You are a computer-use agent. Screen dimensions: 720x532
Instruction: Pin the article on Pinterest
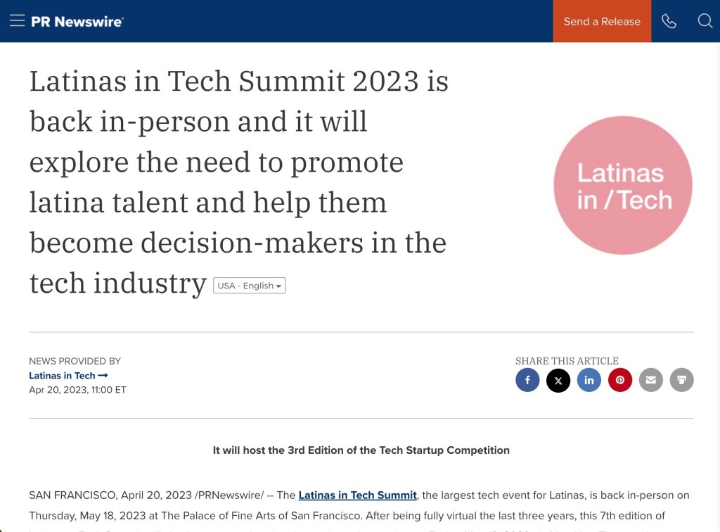click(x=620, y=380)
